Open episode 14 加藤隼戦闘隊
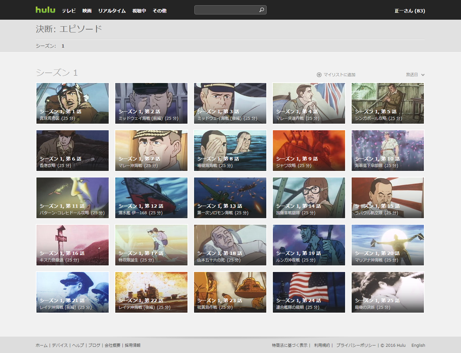 (309, 198)
